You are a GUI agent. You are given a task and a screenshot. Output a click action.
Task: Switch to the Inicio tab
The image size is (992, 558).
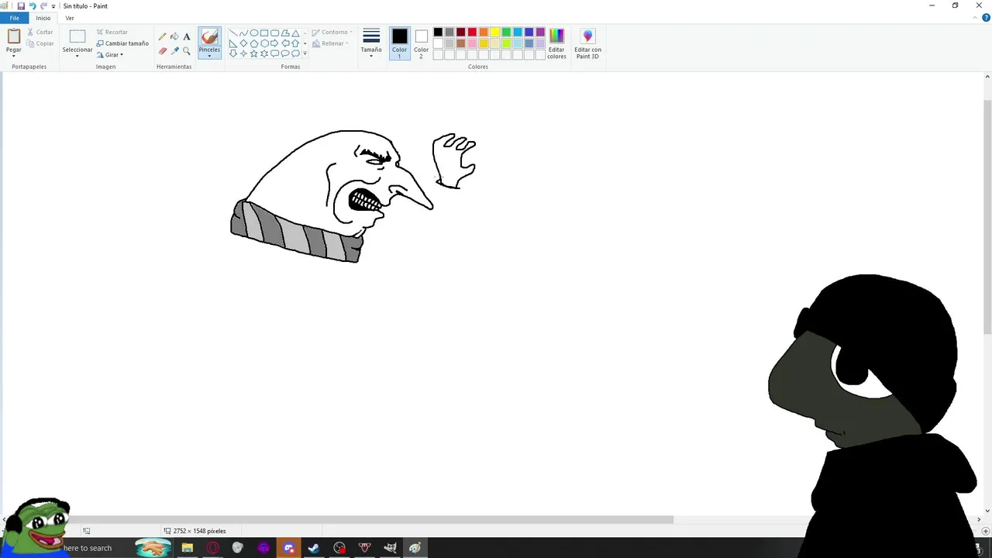pos(43,18)
